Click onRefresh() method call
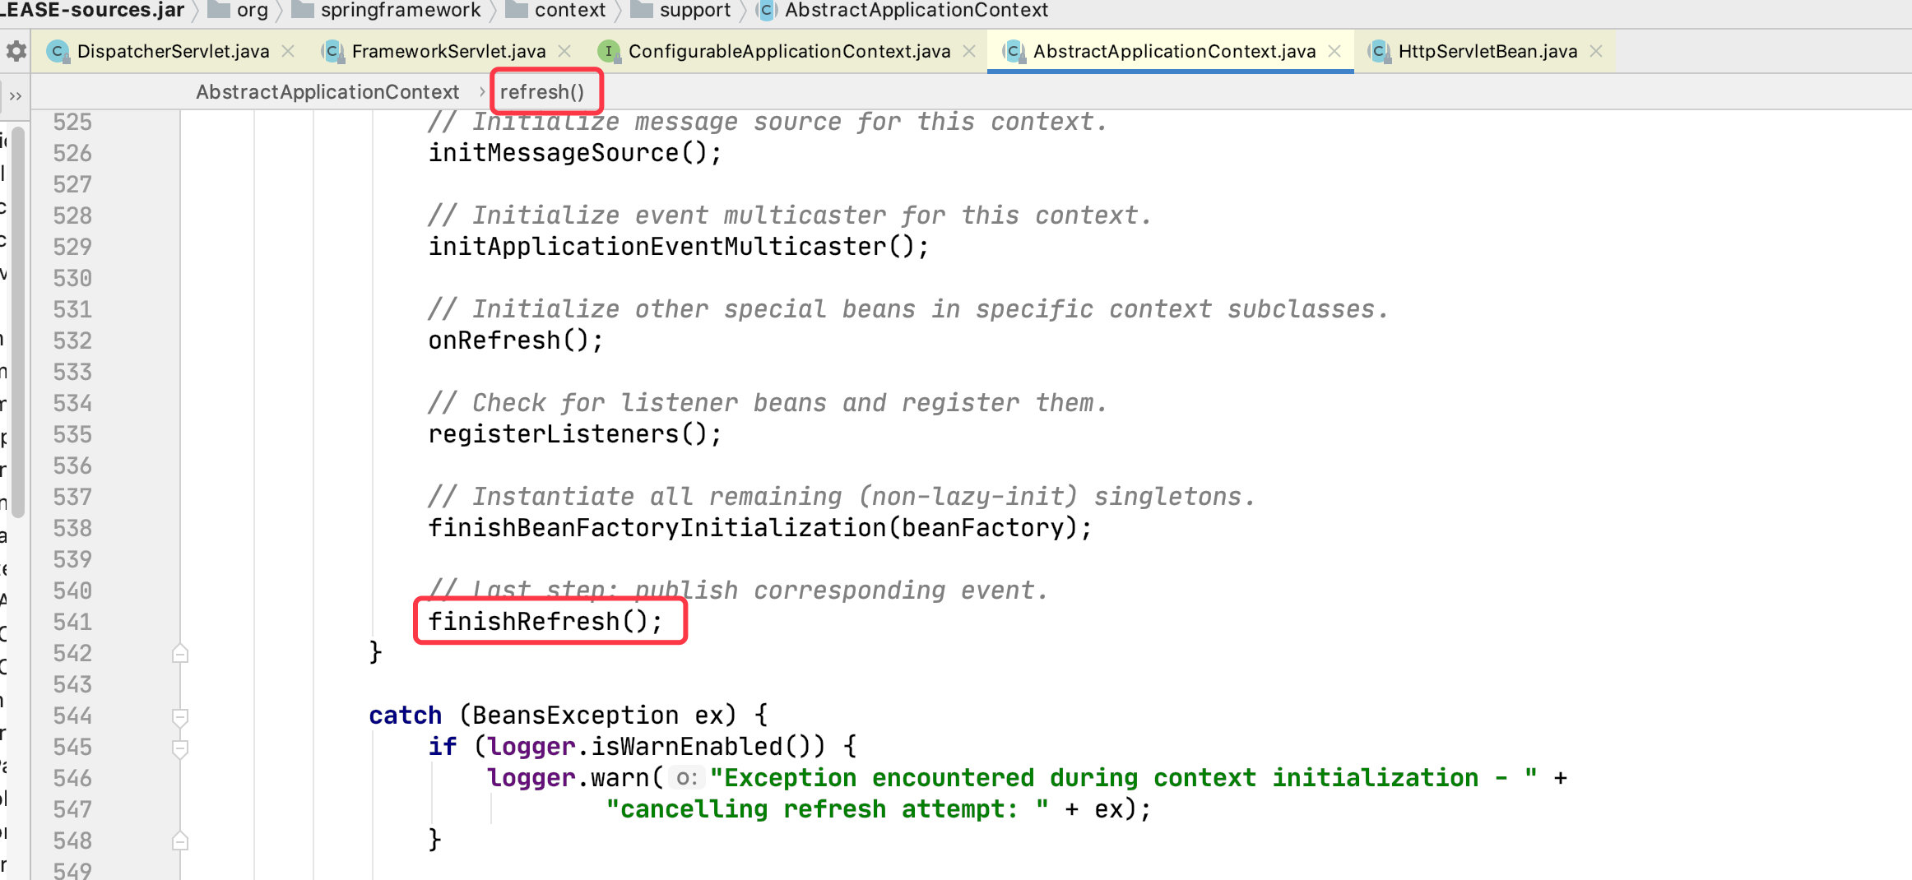 [x=515, y=340]
